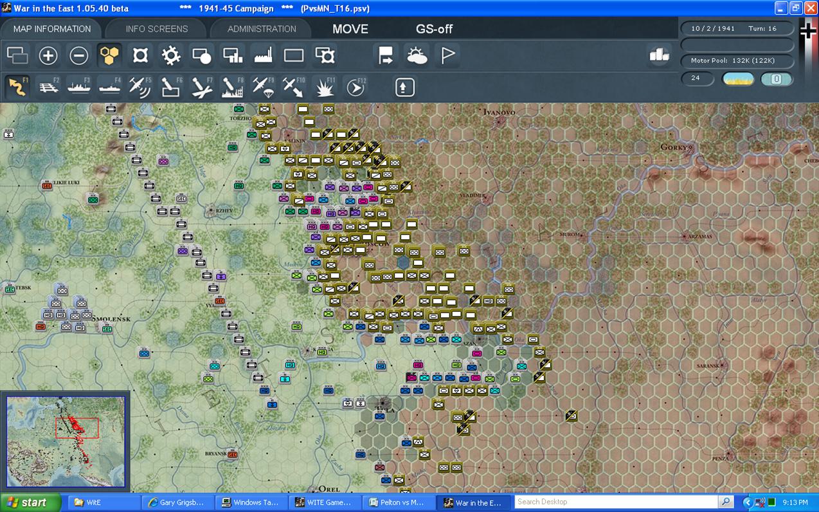Toggle the rectangle-with-corner-dots overlay icon
Image resolution: width=819 pixels, height=512 pixels.
(x=325, y=55)
